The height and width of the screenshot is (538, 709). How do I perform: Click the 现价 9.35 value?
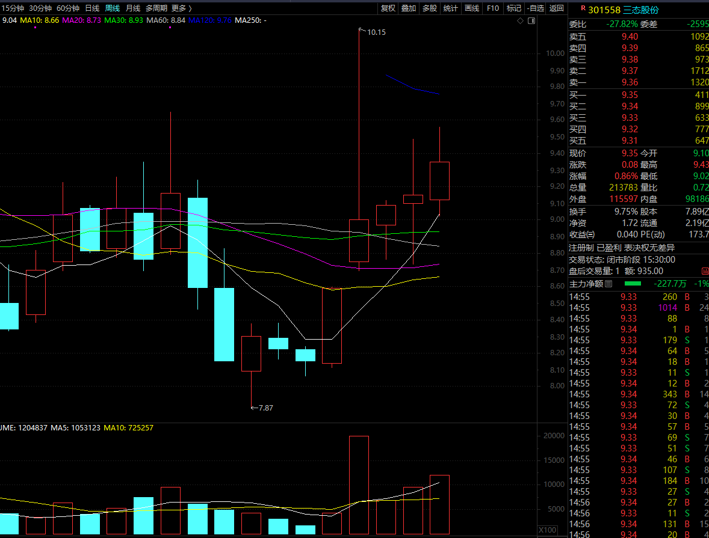point(630,153)
